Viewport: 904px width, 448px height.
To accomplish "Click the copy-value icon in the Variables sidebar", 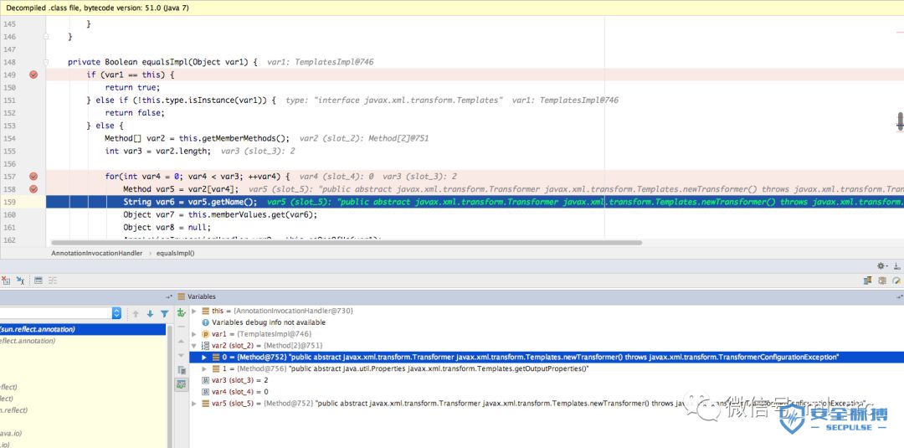I will tap(182, 370).
